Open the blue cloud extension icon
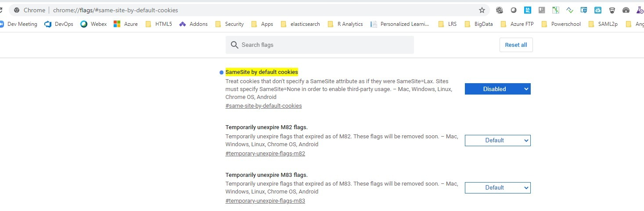Viewport: 644px width, 211px height. click(598, 10)
